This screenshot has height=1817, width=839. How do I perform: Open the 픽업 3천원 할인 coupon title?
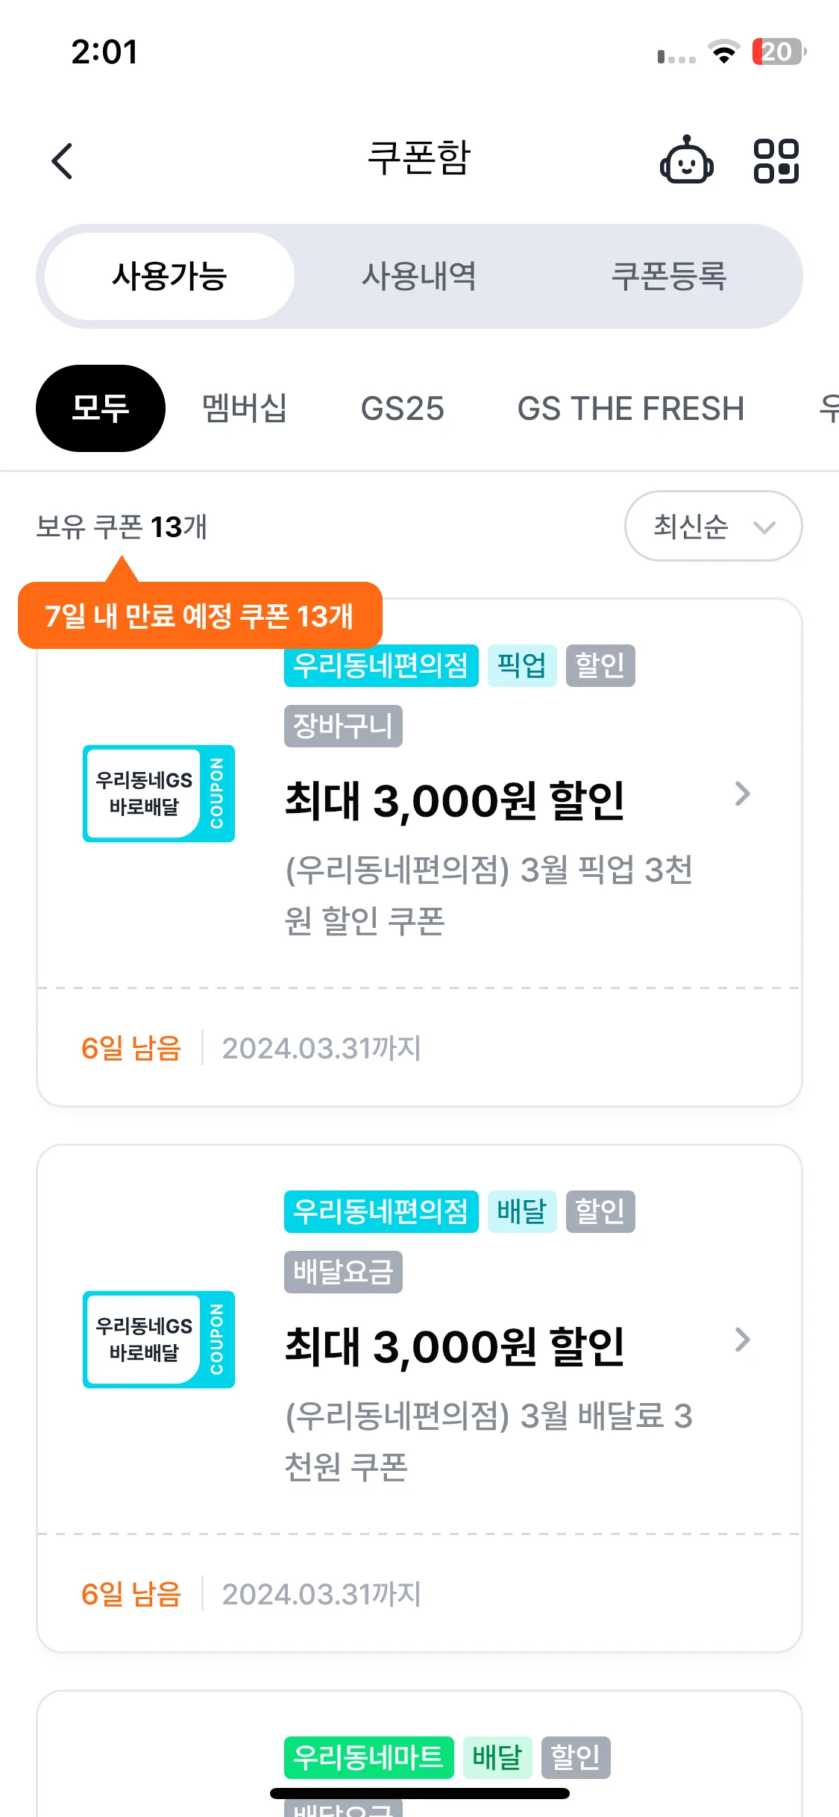[x=455, y=801]
